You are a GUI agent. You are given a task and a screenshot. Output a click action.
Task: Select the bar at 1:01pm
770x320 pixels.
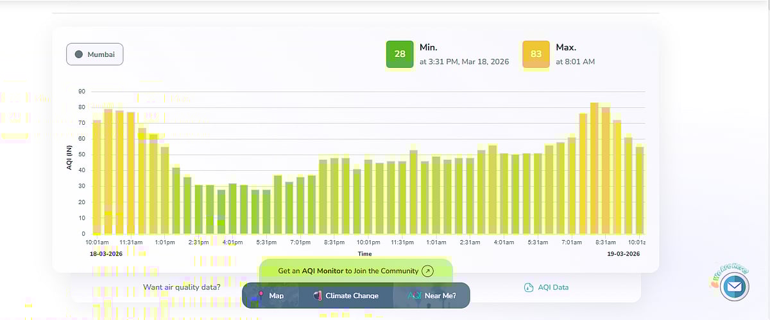(165, 191)
